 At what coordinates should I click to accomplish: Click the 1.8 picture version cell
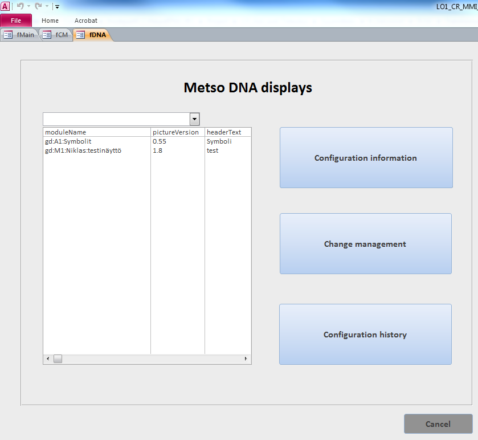pos(157,150)
